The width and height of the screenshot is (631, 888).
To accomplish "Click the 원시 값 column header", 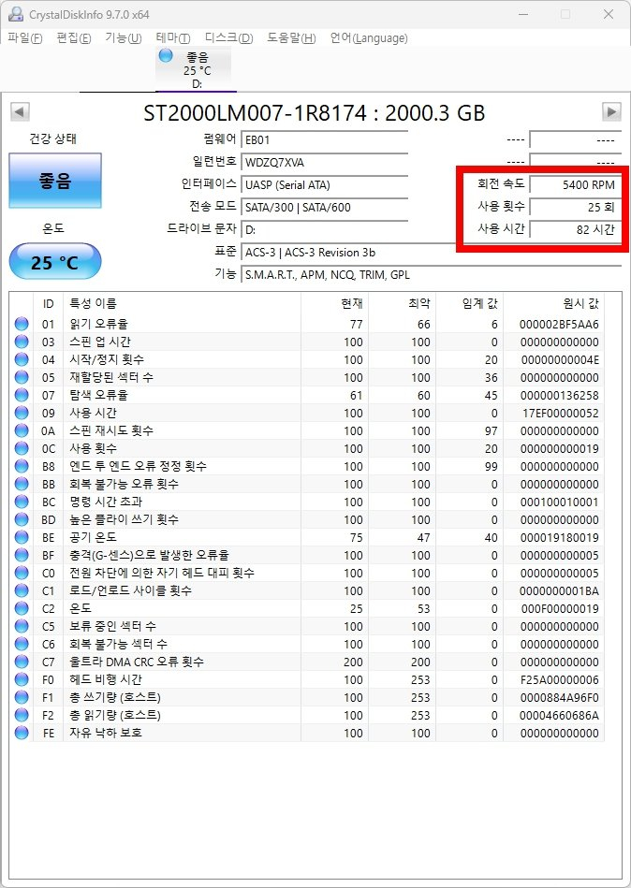I will point(553,303).
